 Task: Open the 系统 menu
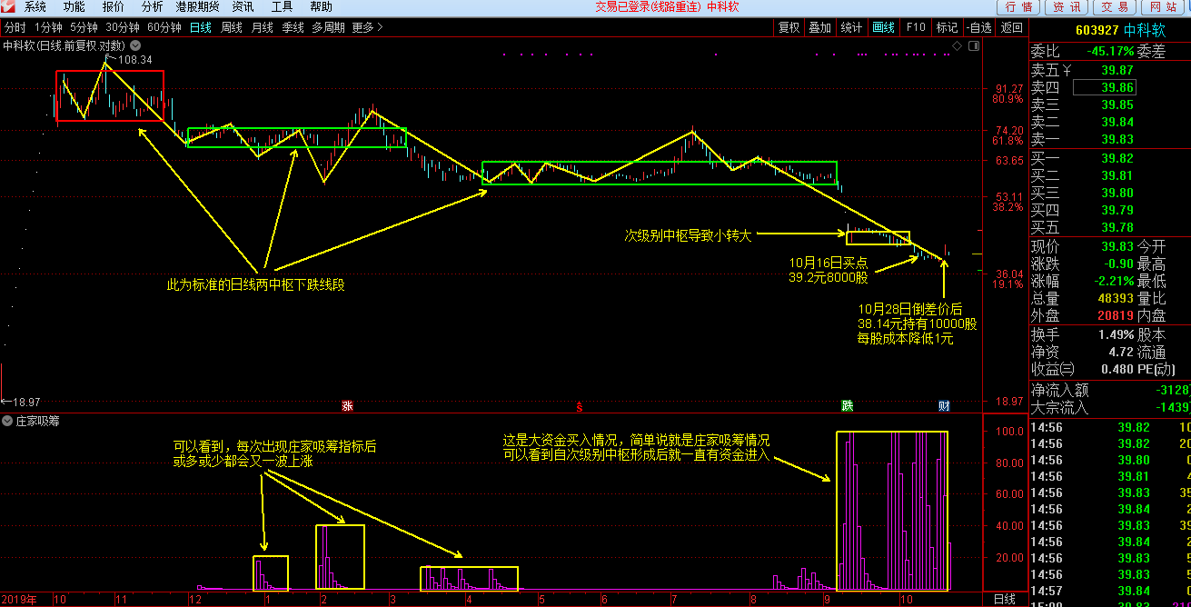35,7
